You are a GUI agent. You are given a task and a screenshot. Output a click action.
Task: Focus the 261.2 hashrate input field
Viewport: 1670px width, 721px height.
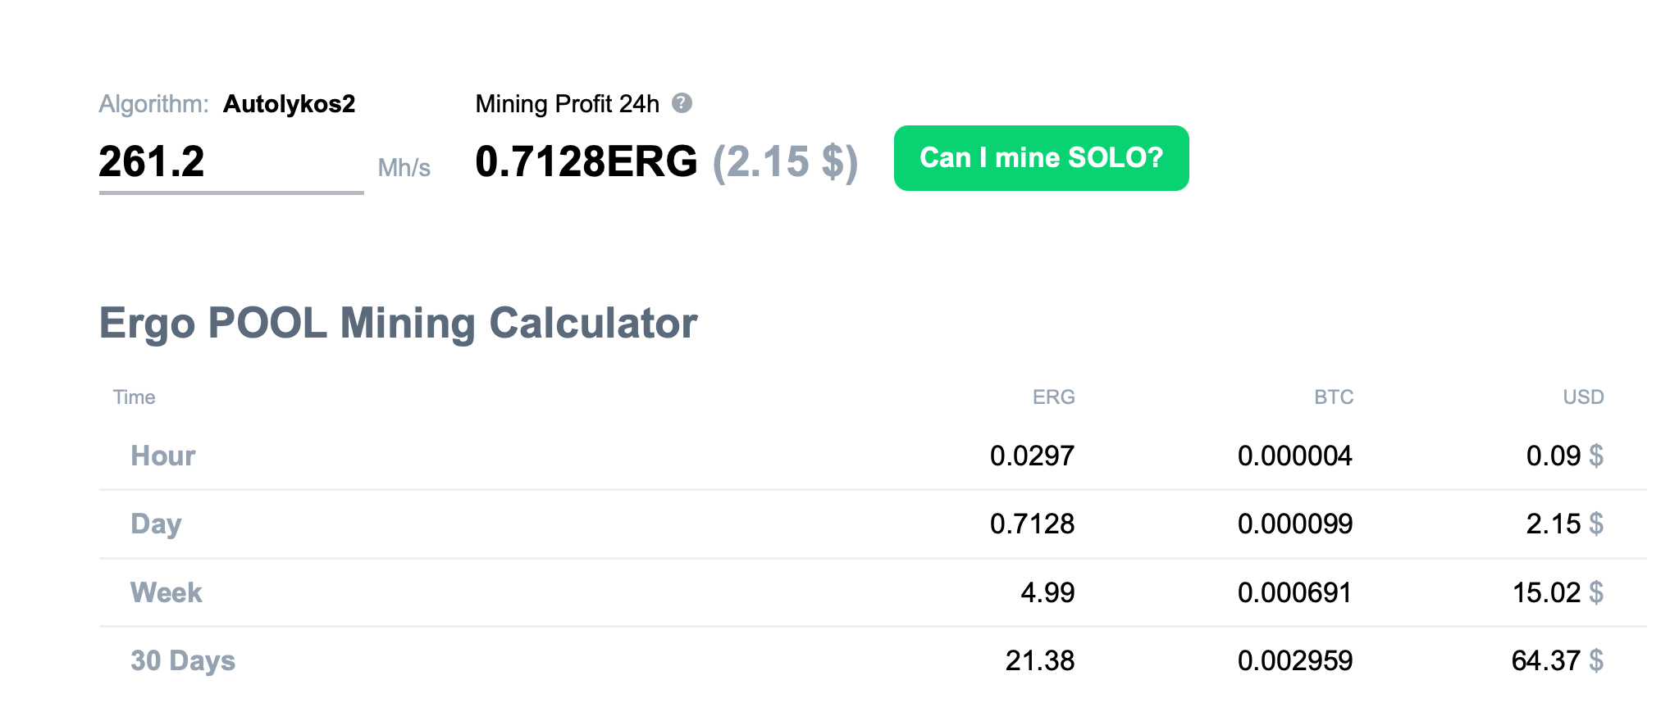coord(230,161)
